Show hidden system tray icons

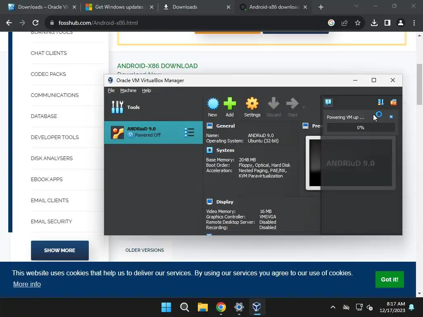(x=333, y=307)
